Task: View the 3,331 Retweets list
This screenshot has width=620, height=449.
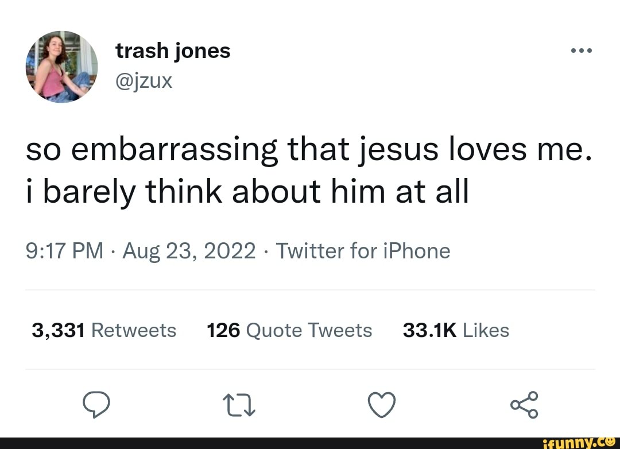Action: [104, 330]
